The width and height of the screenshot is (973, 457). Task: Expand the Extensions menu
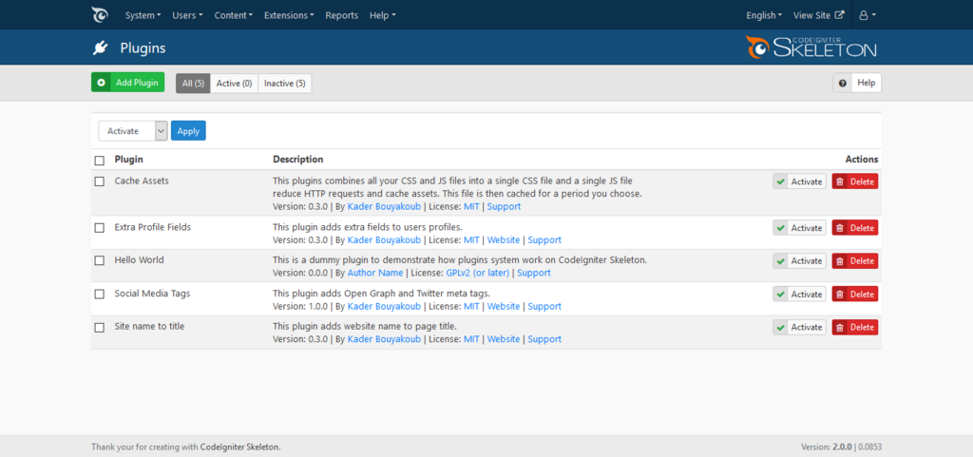pyautogui.click(x=289, y=15)
